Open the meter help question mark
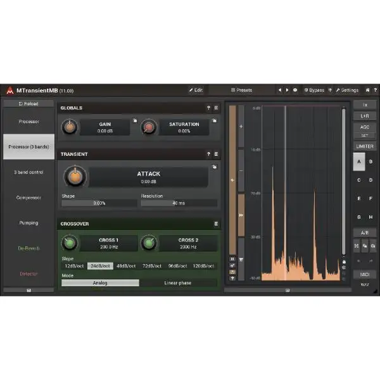 point(232,278)
